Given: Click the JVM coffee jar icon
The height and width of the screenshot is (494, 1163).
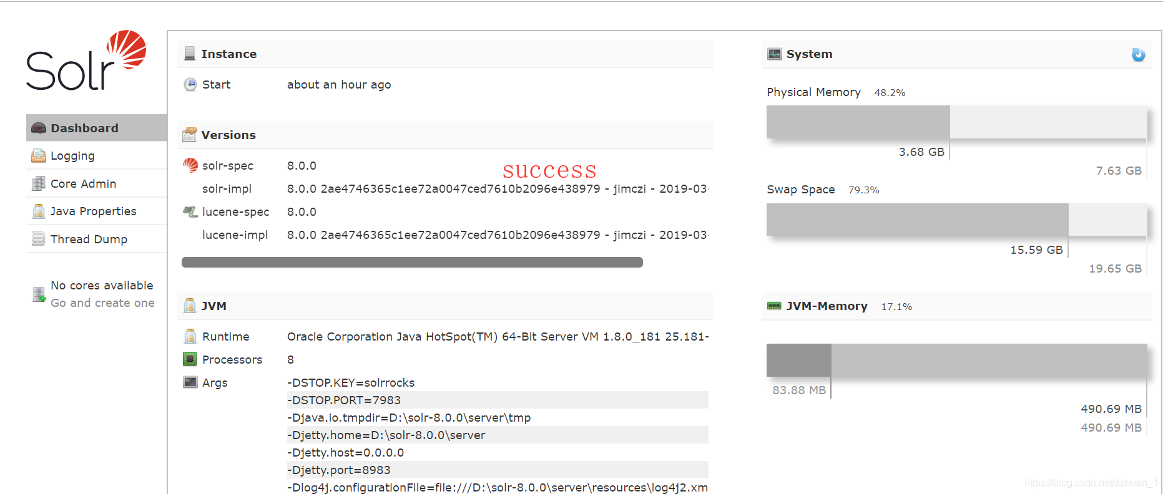Looking at the screenshot, I should 189,305.
